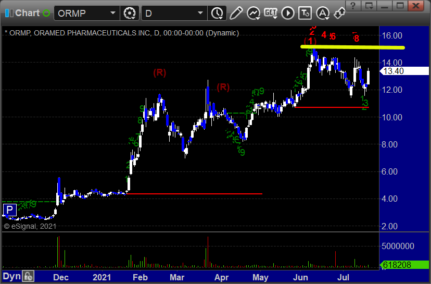The image size is (431, 284).
Task: Open the ORMP symbol dropdown arrow
Action: point(113,13)
